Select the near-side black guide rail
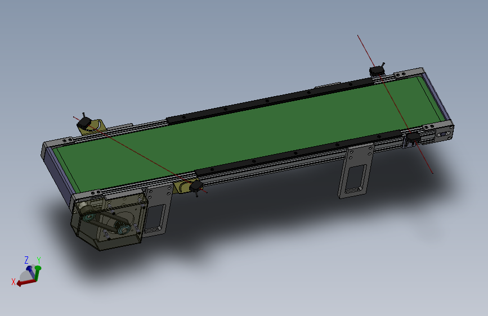The image size is (488, 316). click(298, 152)
